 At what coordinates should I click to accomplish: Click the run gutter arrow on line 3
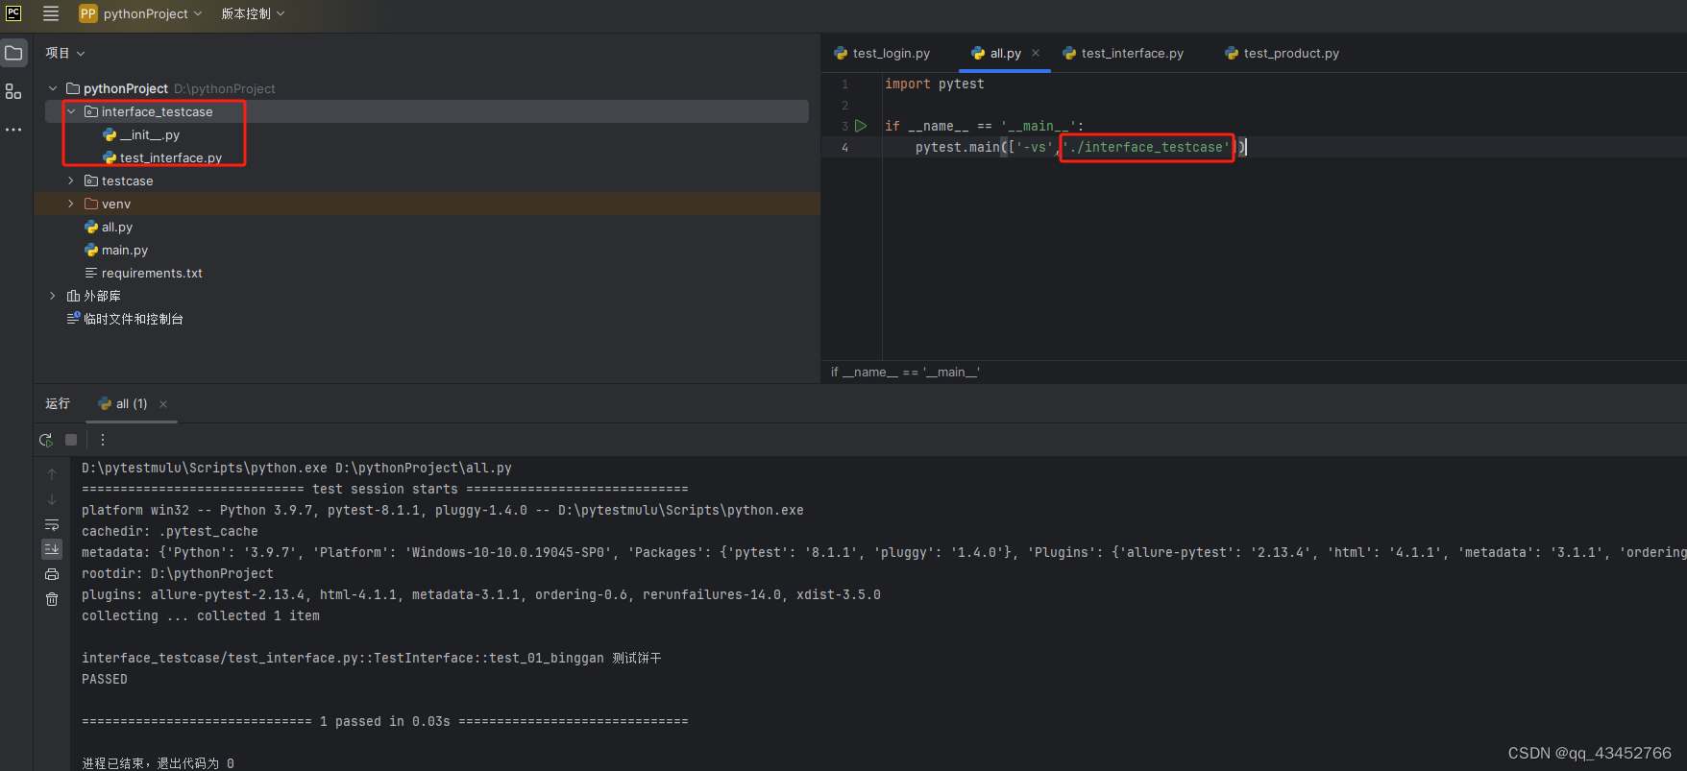click(x=861, y=126)
